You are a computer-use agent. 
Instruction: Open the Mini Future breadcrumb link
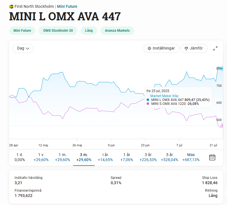click(67, 6)
